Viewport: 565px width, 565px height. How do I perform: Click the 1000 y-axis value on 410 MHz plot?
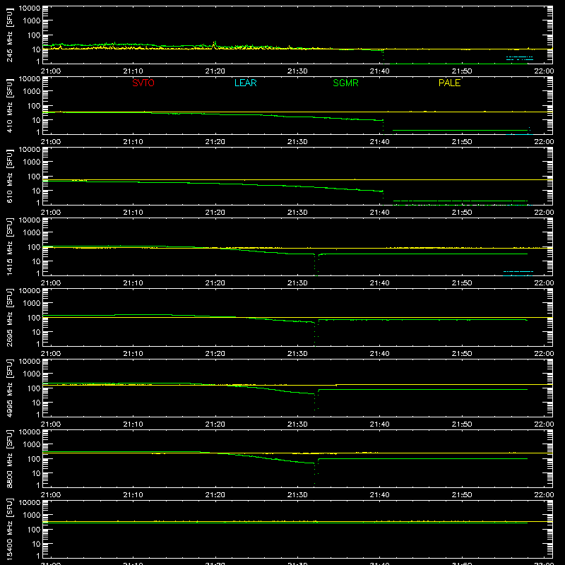pyautogui.click(x=32, y=92)
